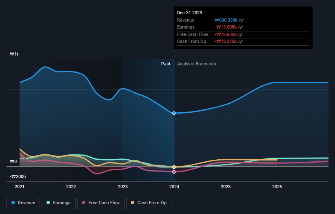The height and width of the screenshot is (214, 335).
Task: Click the -₩76.685b free cash flow value
Action: click(226, 34)
